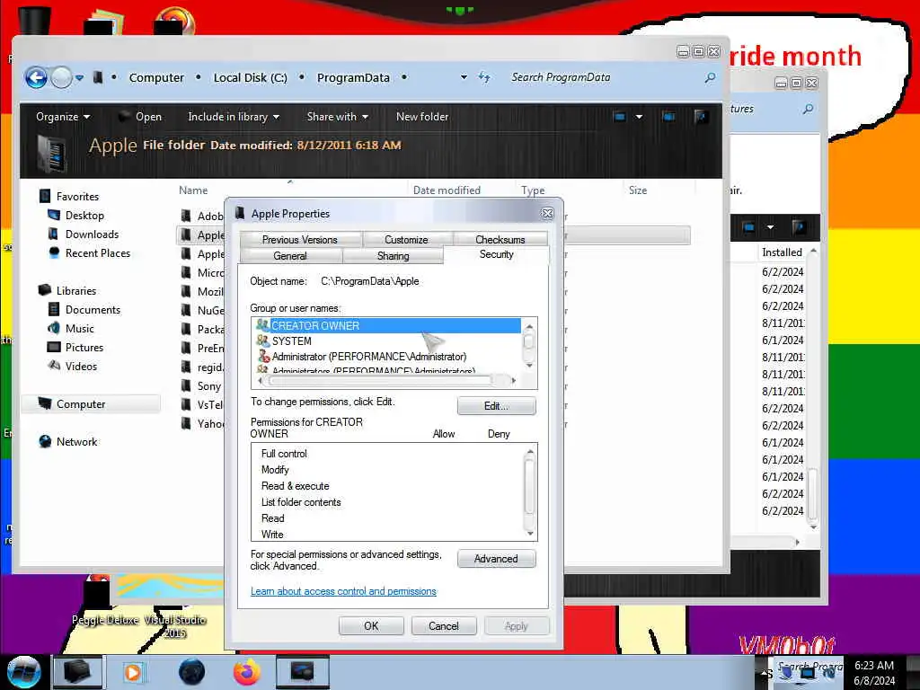This screenshot has width=920, height=690.
Task: Switch to the Customize tab
Action: click(406, 239)
